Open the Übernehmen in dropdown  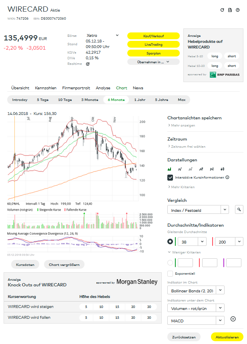point(153,62)
